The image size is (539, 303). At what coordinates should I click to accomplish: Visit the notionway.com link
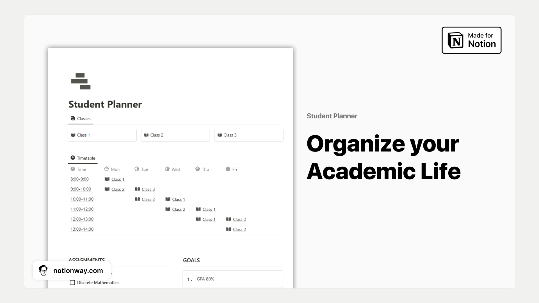78,271
